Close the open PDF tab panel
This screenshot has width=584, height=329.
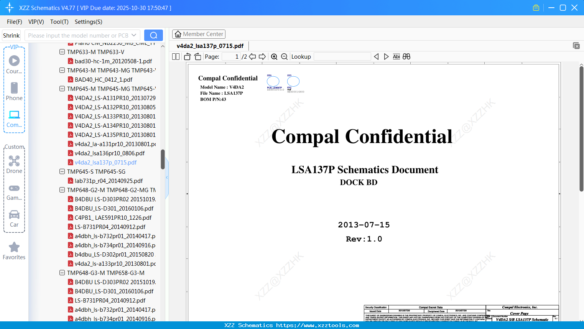(576, 46)
